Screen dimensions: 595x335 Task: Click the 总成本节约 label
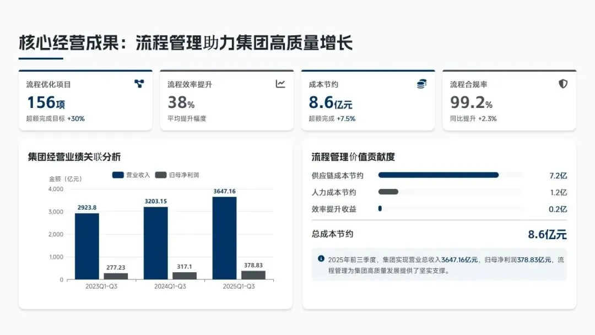tap(332, 234)
